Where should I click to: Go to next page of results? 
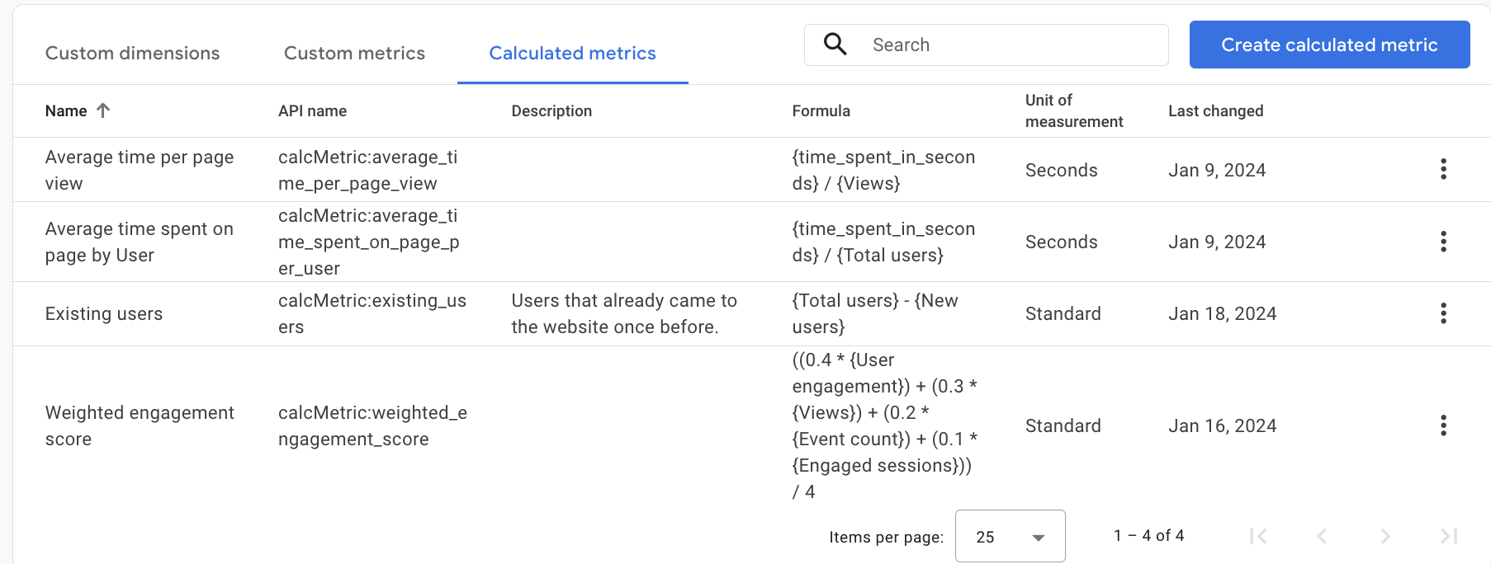(x=1385, y=537)
